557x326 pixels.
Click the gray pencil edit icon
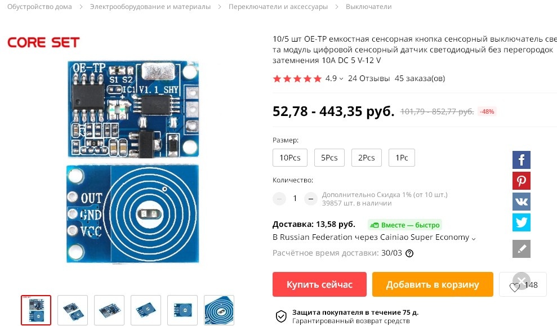point(521,249)
